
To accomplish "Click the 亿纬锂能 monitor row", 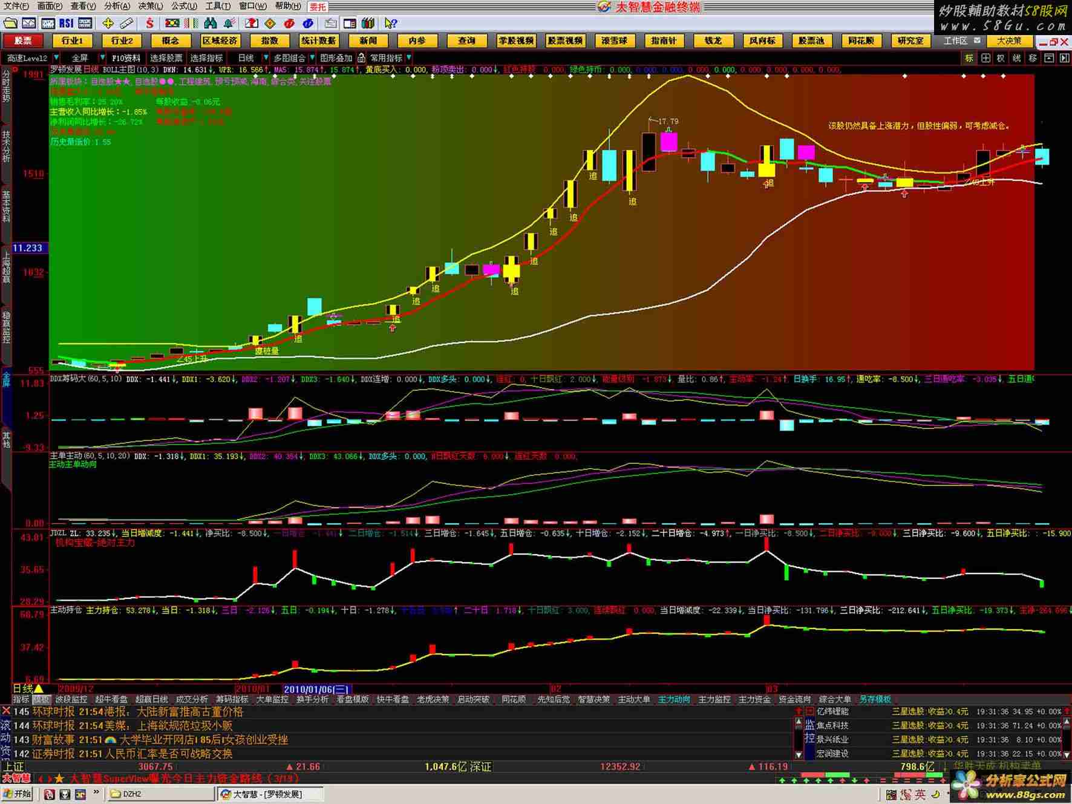I will [x=940, y=711].
